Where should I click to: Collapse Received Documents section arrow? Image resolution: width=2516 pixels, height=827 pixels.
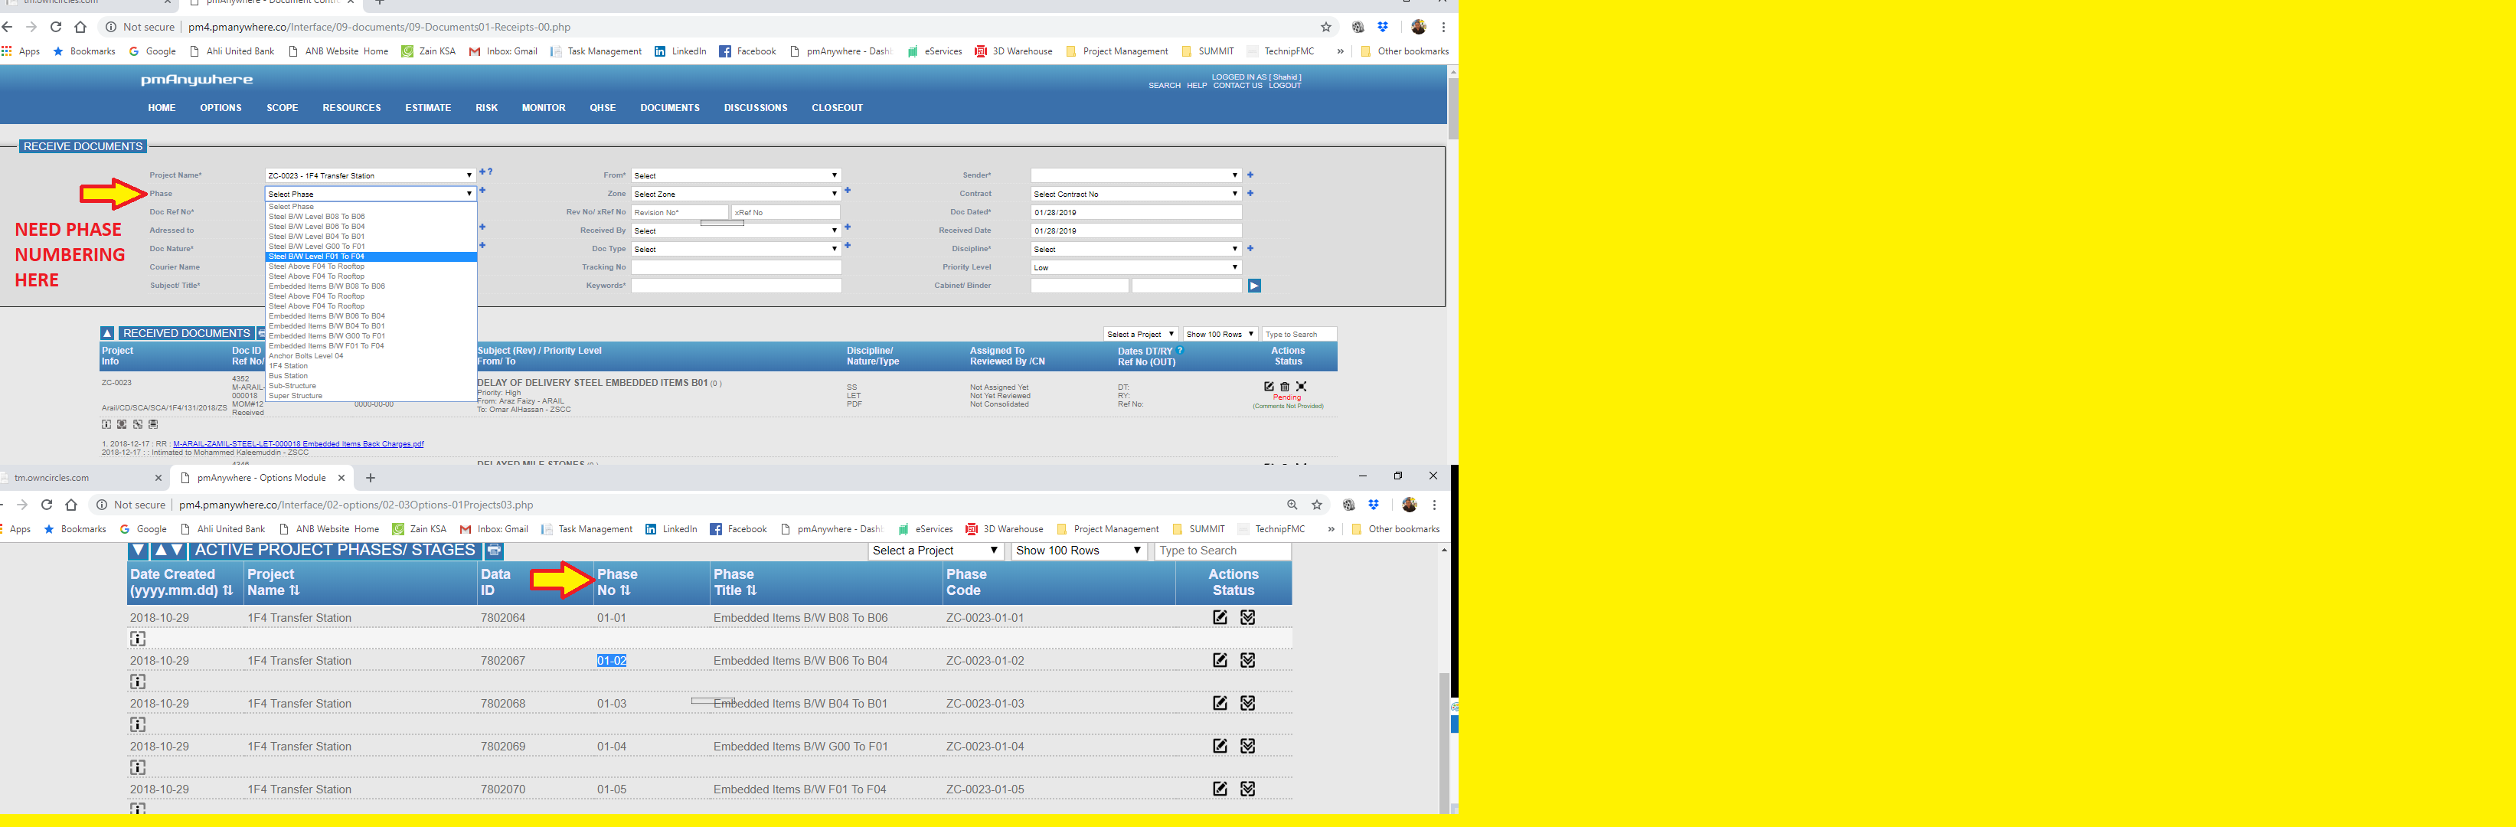click(107, 334)
